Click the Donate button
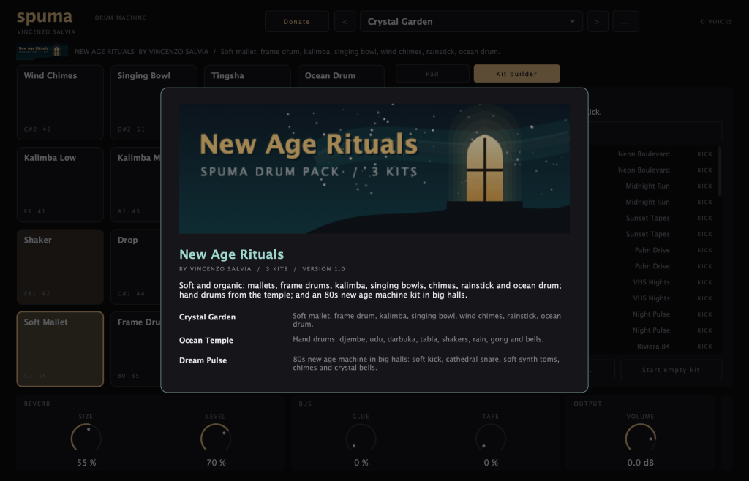This screenshot has height=481, width=749. click(x=297, y=22)
